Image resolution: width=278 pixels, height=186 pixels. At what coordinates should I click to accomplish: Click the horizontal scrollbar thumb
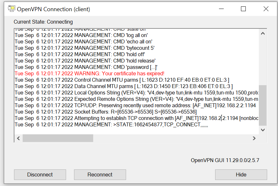pos(57,138)
